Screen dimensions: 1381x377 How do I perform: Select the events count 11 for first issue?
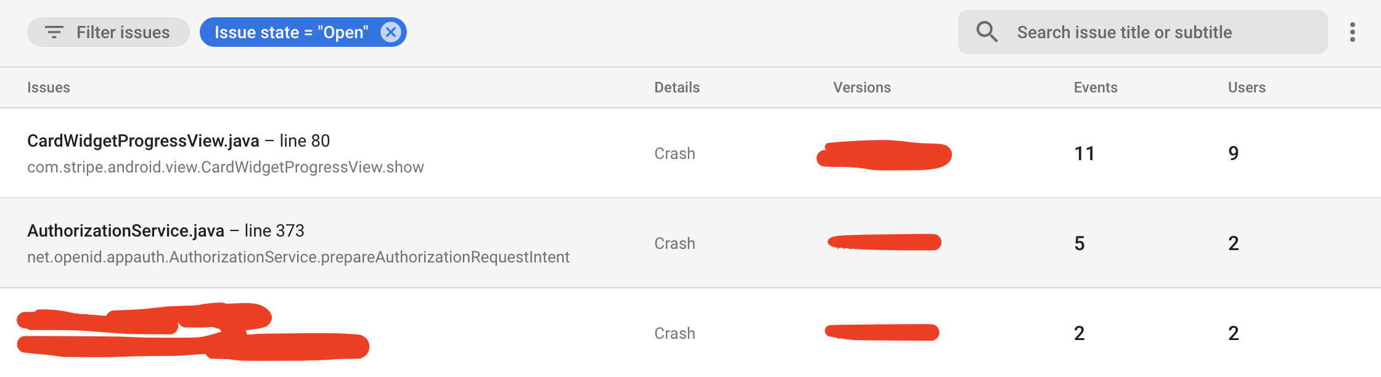[x=1084, y=153]
